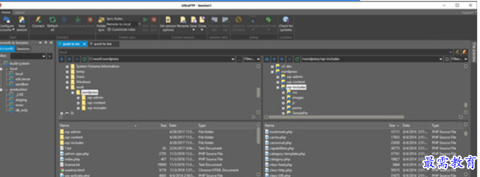Click Check for updates
This screenshot has height=177, width=480.
pyautogui.click(x=286, y=24)
